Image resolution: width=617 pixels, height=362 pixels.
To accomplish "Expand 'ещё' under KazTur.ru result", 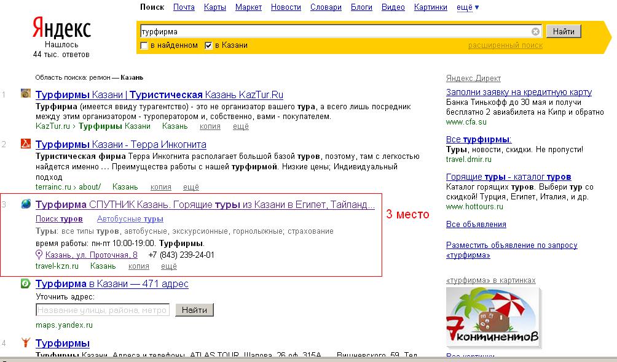I will point(240,126).
